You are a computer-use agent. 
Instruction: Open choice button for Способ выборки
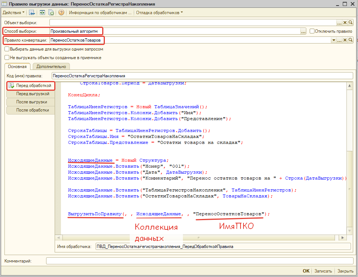303,32
